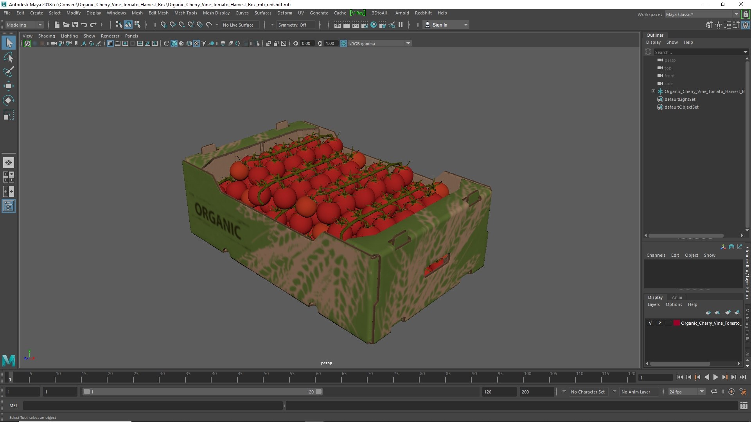Click the MEL script language button
Image resolution: width=751 pixels, height=422 pixels.
click(14, 406)
